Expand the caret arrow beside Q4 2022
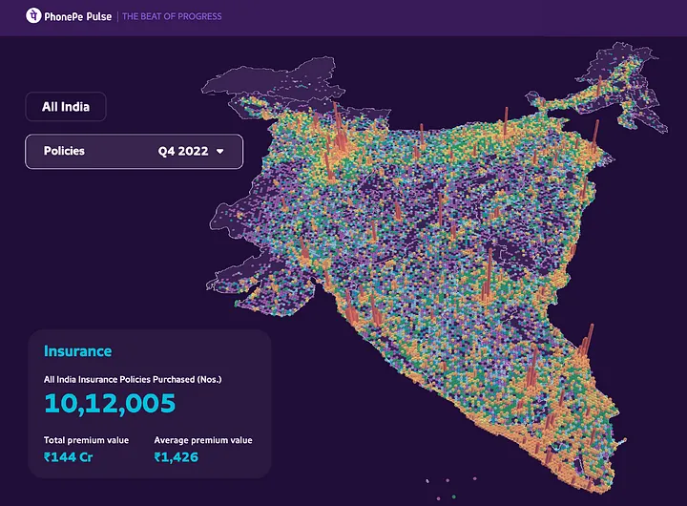687x506 pixels. (220, 151)
